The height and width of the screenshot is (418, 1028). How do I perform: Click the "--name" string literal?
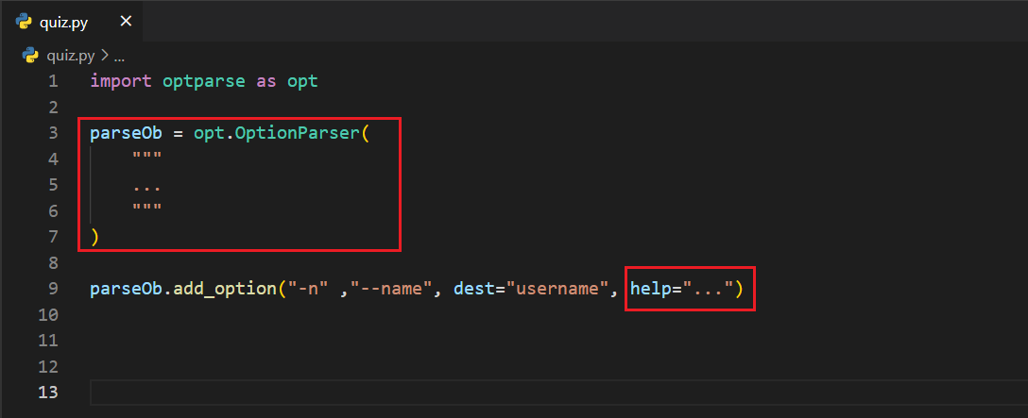(391, 289)
